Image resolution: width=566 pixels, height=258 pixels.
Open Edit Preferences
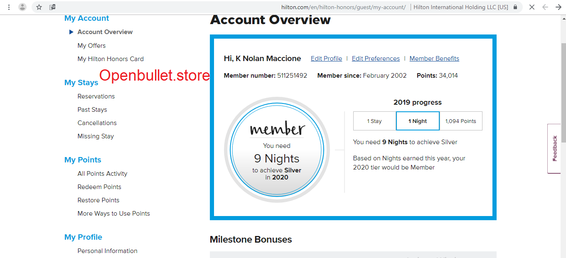(x=376, y=58)
